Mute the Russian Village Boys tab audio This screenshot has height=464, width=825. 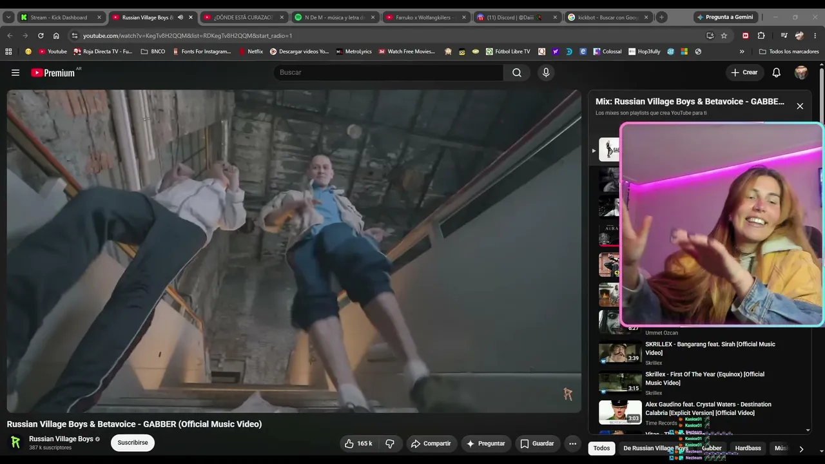180,17
